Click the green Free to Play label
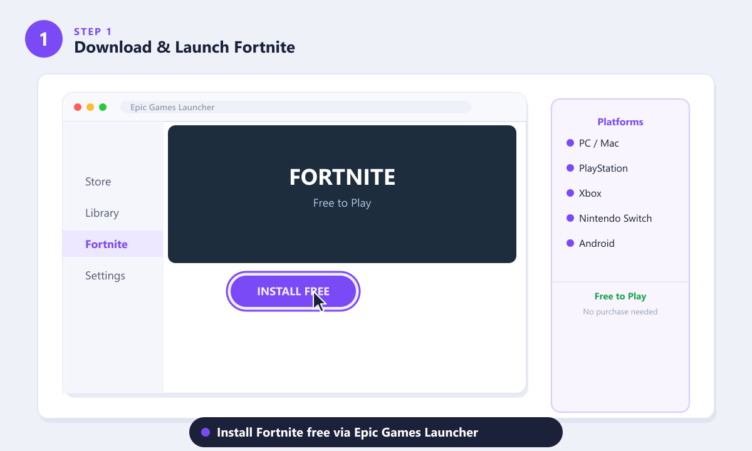 (620, 296)
